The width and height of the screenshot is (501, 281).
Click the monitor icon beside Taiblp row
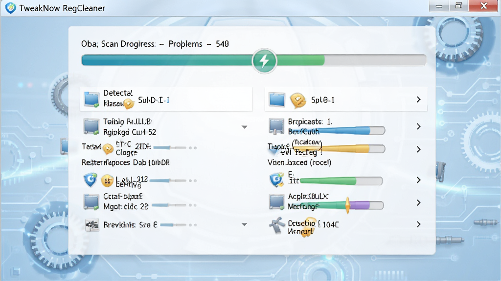coord(91,126)
